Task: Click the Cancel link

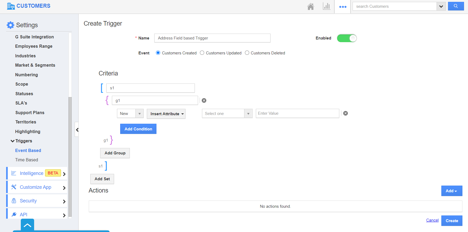Action: (x=432, y=220)
